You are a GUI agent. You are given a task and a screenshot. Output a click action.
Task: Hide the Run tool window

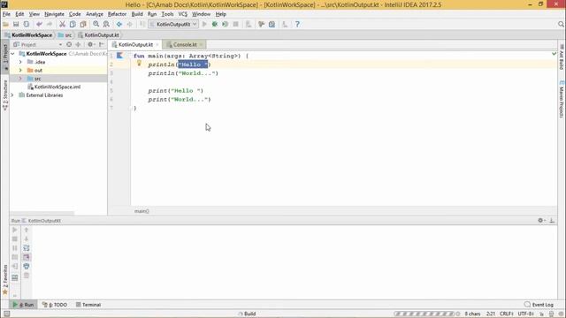pos(552,220)
